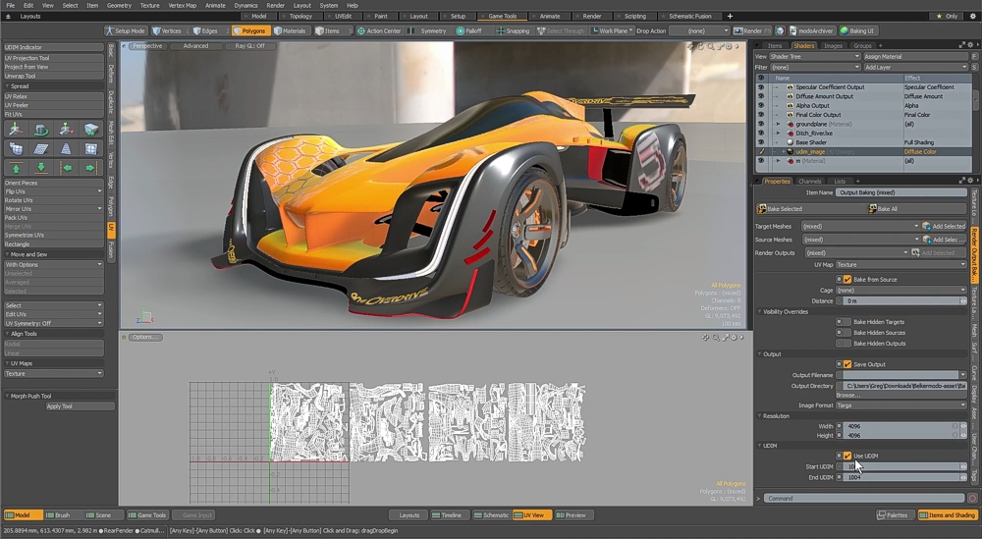Viewport: 982px width, 539px height.
Task: Enable Bake Hidden Targets
Action: point(847,322)
